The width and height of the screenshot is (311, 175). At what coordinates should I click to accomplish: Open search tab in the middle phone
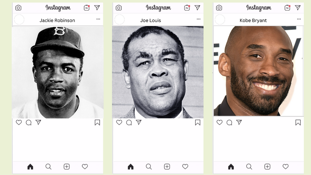coord(149,167)
